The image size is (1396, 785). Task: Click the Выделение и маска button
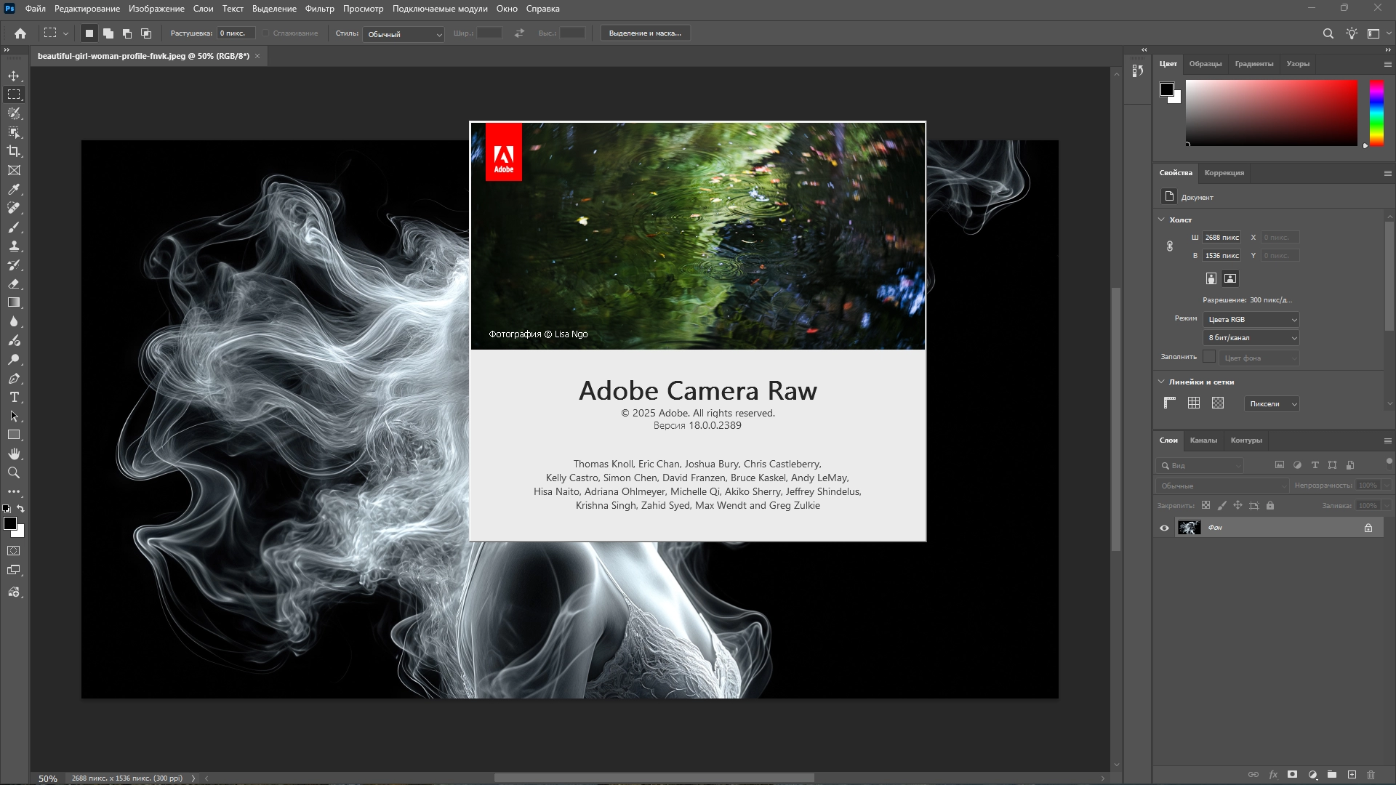pos(645,33)
